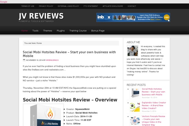Open the Privacy Policy link
The image size is (189, 126).
46,6
